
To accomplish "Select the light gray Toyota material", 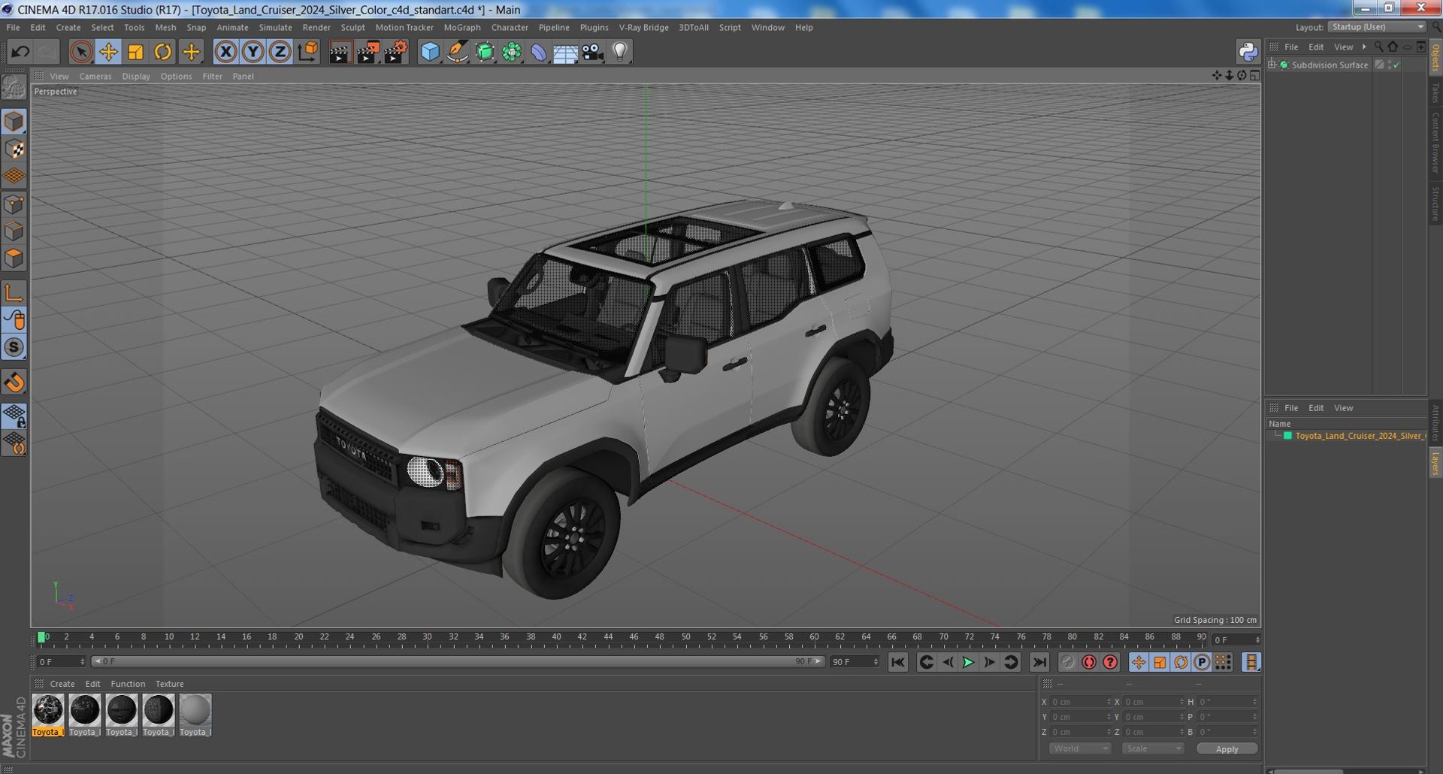I will [x=195, y=715].
